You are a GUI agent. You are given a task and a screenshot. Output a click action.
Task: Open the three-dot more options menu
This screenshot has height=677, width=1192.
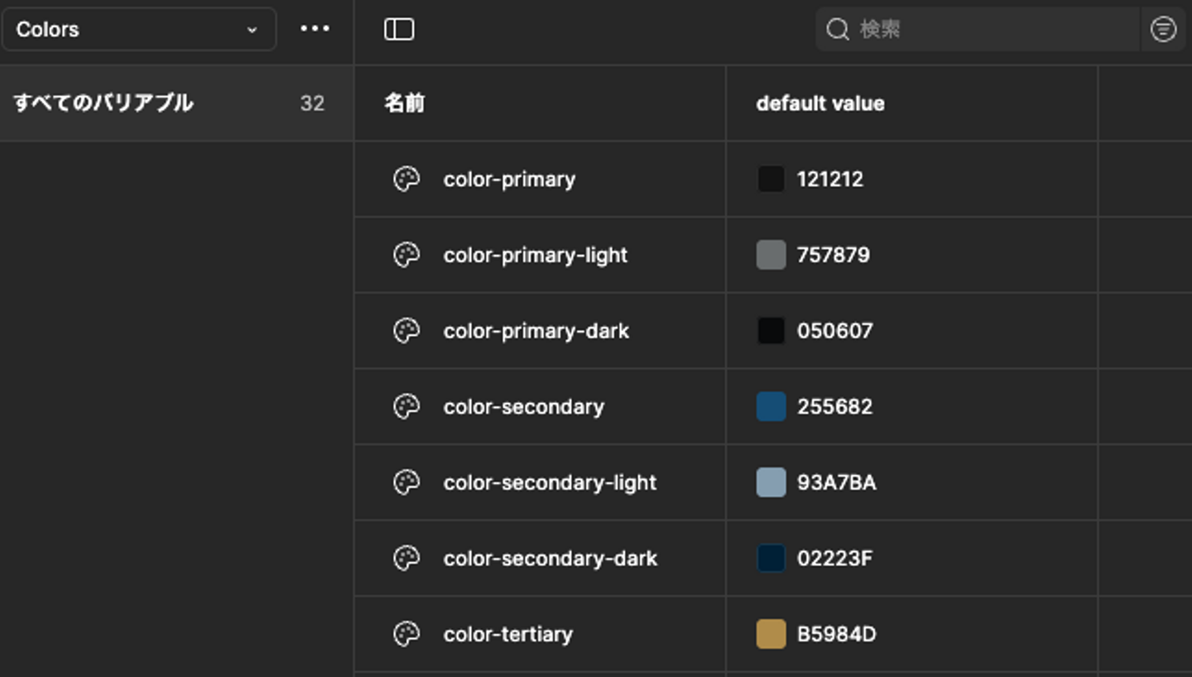pyautogui.click(x=315, y=29)
